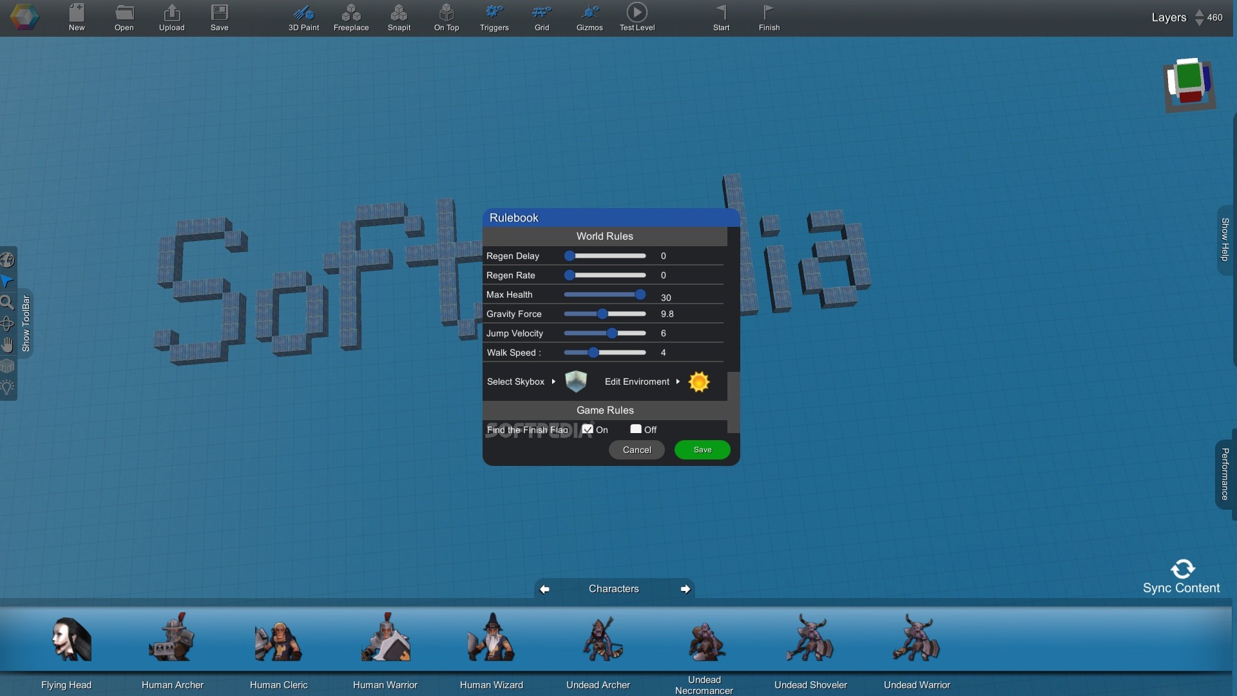The width and height of the screenshot is (1237, 696).
Task: Select the move crosshair tool
Action: [7, 324]
